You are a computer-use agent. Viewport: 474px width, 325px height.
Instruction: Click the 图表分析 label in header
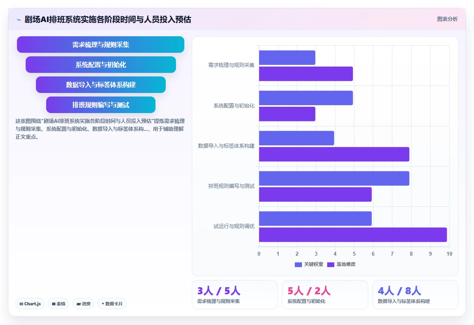448,19
